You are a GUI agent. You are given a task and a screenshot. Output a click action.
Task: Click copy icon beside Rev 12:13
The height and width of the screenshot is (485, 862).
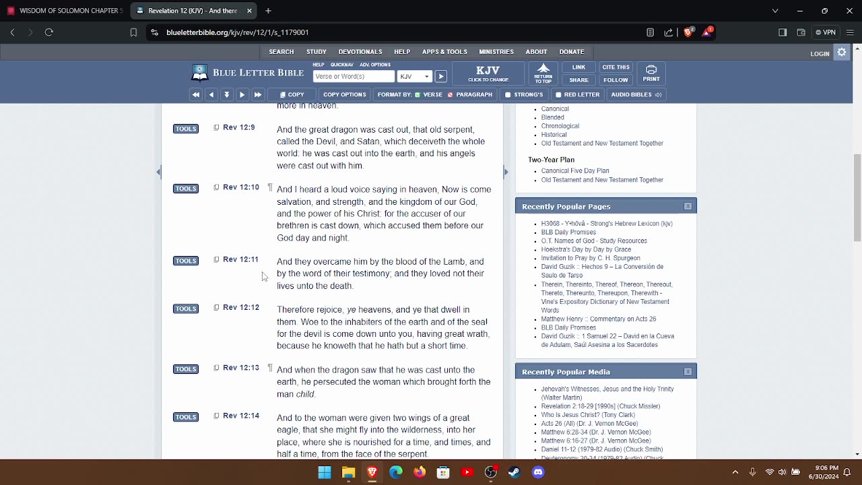[216, 368]
